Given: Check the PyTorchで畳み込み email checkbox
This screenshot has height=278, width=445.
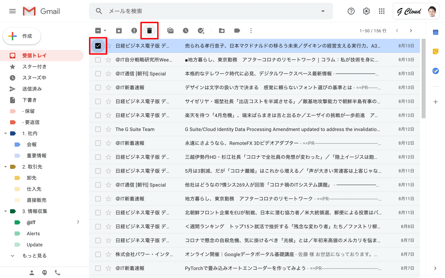Looking at the screenshot, I should (x=98, y=268).
